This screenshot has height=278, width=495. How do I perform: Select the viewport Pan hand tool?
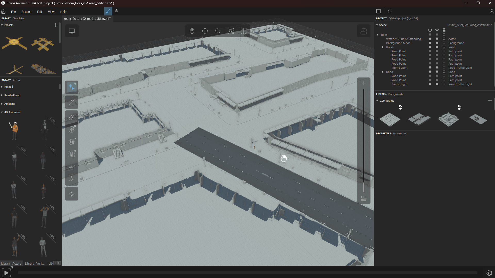tap(192, 31)
